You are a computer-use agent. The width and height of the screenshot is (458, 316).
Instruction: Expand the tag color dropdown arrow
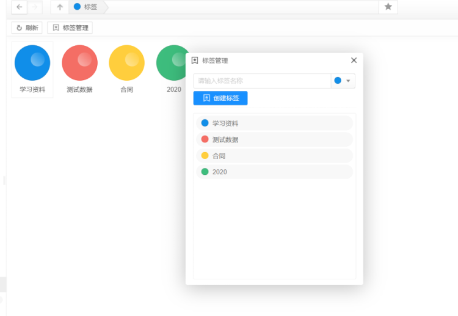tap(348, 81)
